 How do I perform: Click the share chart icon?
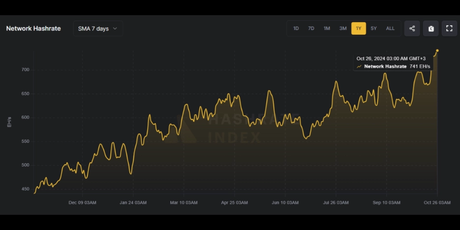tap(412, 29)
